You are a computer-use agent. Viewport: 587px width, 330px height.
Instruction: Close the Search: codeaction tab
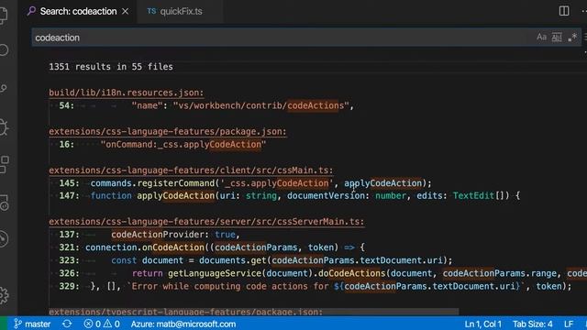click(x=126, y=12)
